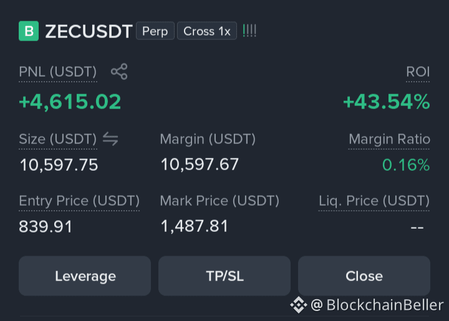
Task: Show the Margin Ratio label info
Action: (389, 140)
